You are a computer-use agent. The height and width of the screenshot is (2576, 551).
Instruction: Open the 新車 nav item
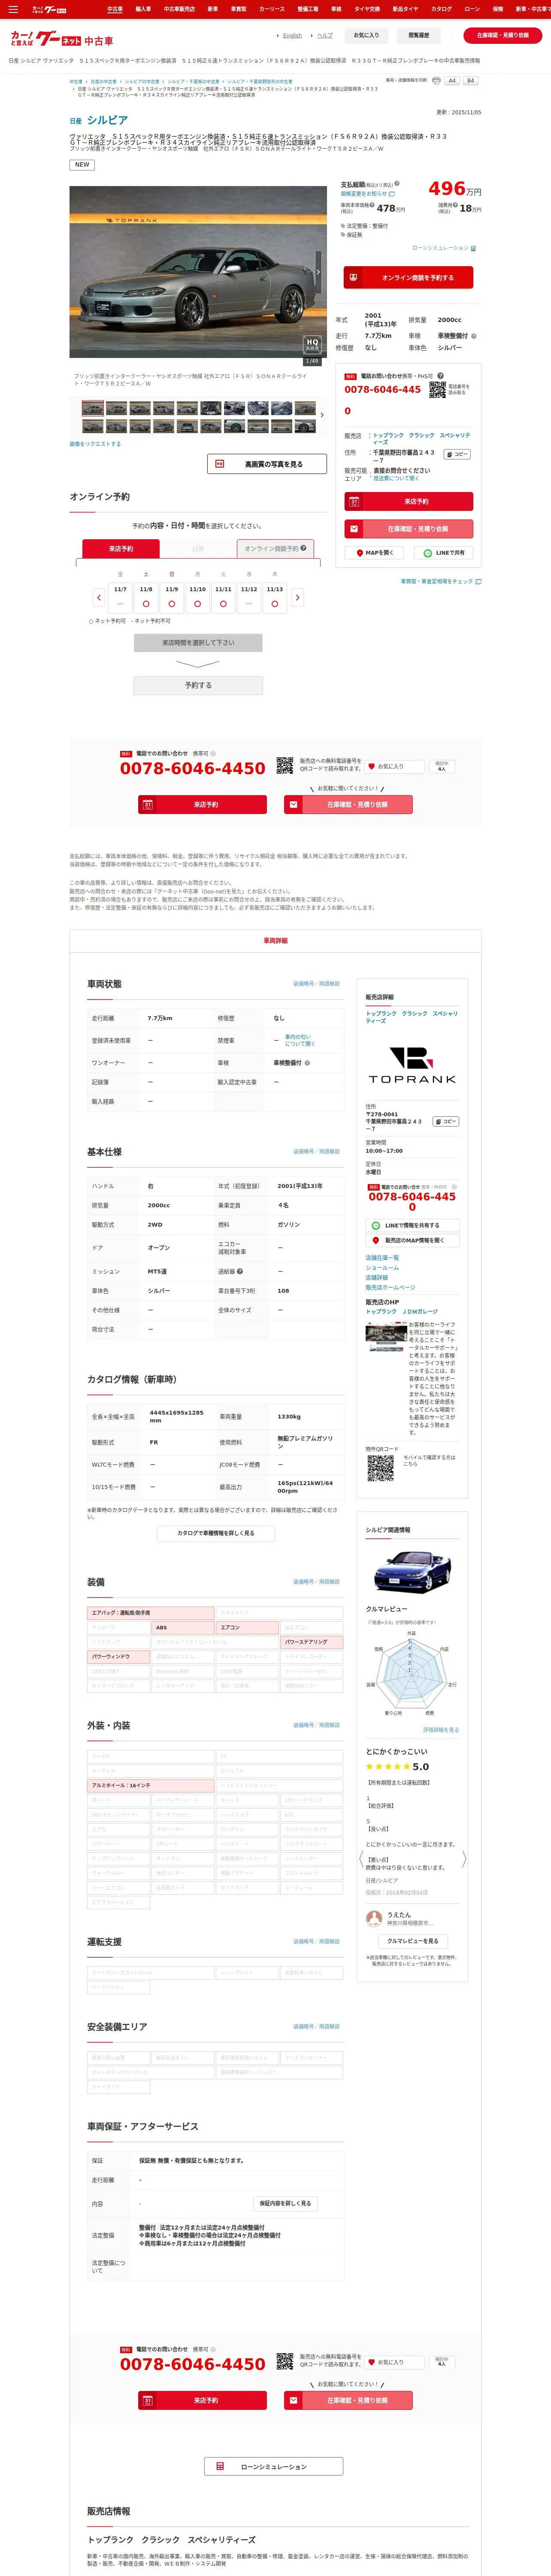click(213, 9)
